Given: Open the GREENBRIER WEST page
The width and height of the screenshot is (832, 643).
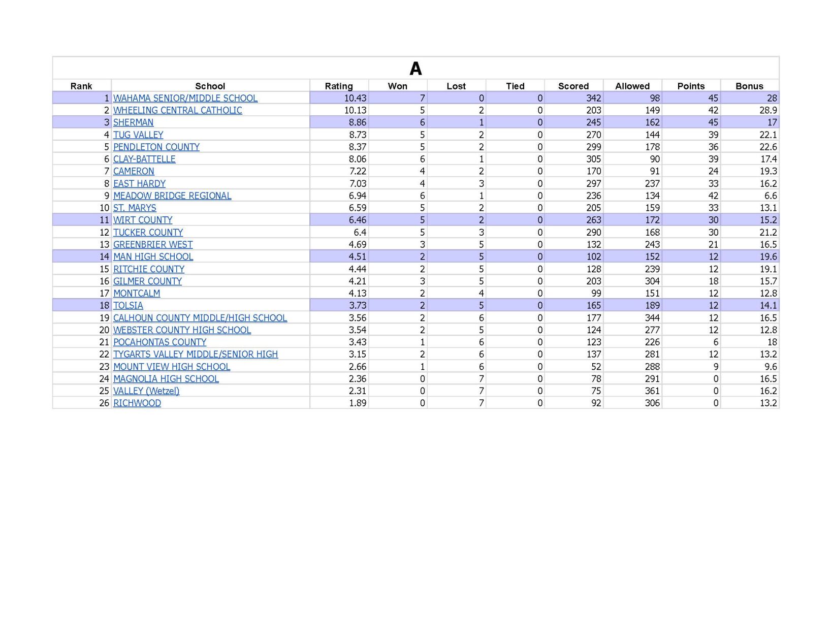Looking at the screenshot, I should tap(153, 244).
